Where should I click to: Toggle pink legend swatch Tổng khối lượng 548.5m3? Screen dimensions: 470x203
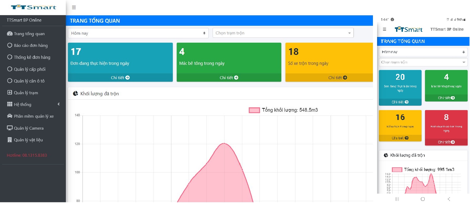click(254, 110)
